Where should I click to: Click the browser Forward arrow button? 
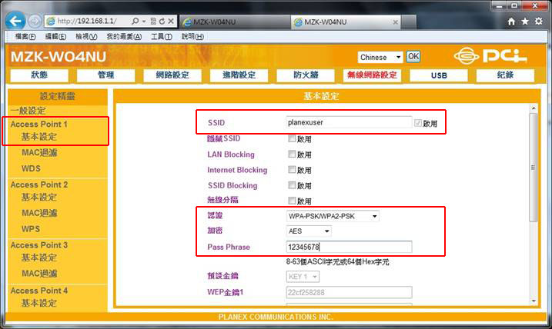35,22
